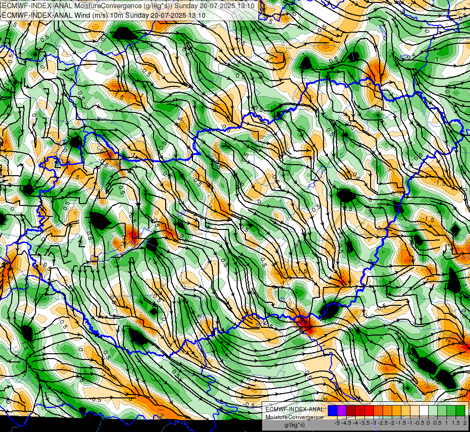
Task: Click the purple swatch in the legend
Action: click(342, 410)
